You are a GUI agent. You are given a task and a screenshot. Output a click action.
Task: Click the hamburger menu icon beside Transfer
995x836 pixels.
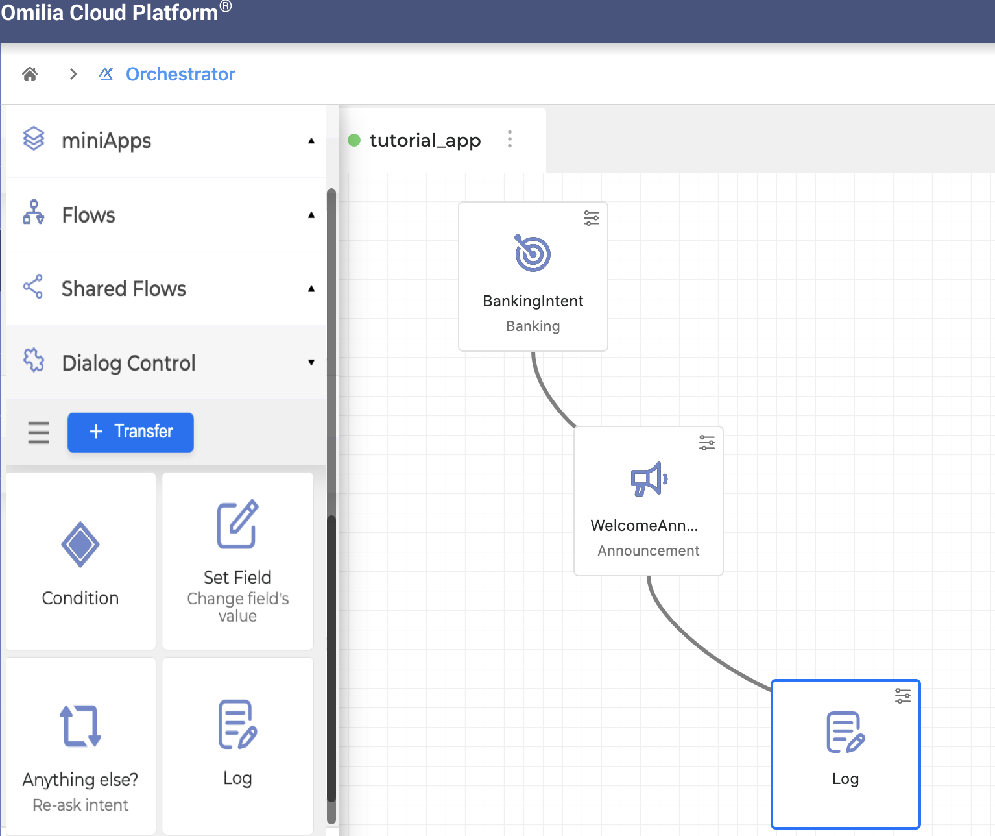(x=38, y=432)
